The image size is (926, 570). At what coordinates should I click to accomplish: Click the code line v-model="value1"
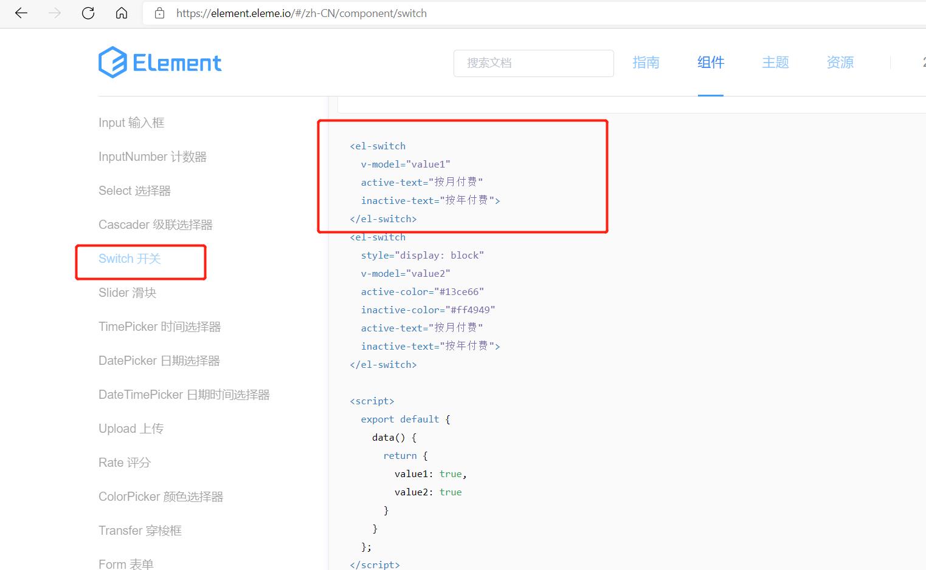(x=406, y=164)
